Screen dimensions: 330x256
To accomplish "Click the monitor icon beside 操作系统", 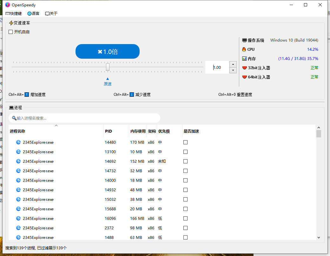I will click(x=244, y=40).
